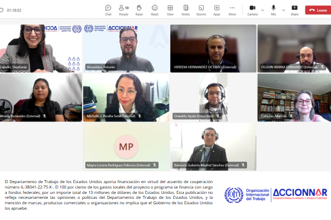The image size is (331, 220).
Task: Select Oswaldo Ayala's video tile
Action: [x=213, y=97]
